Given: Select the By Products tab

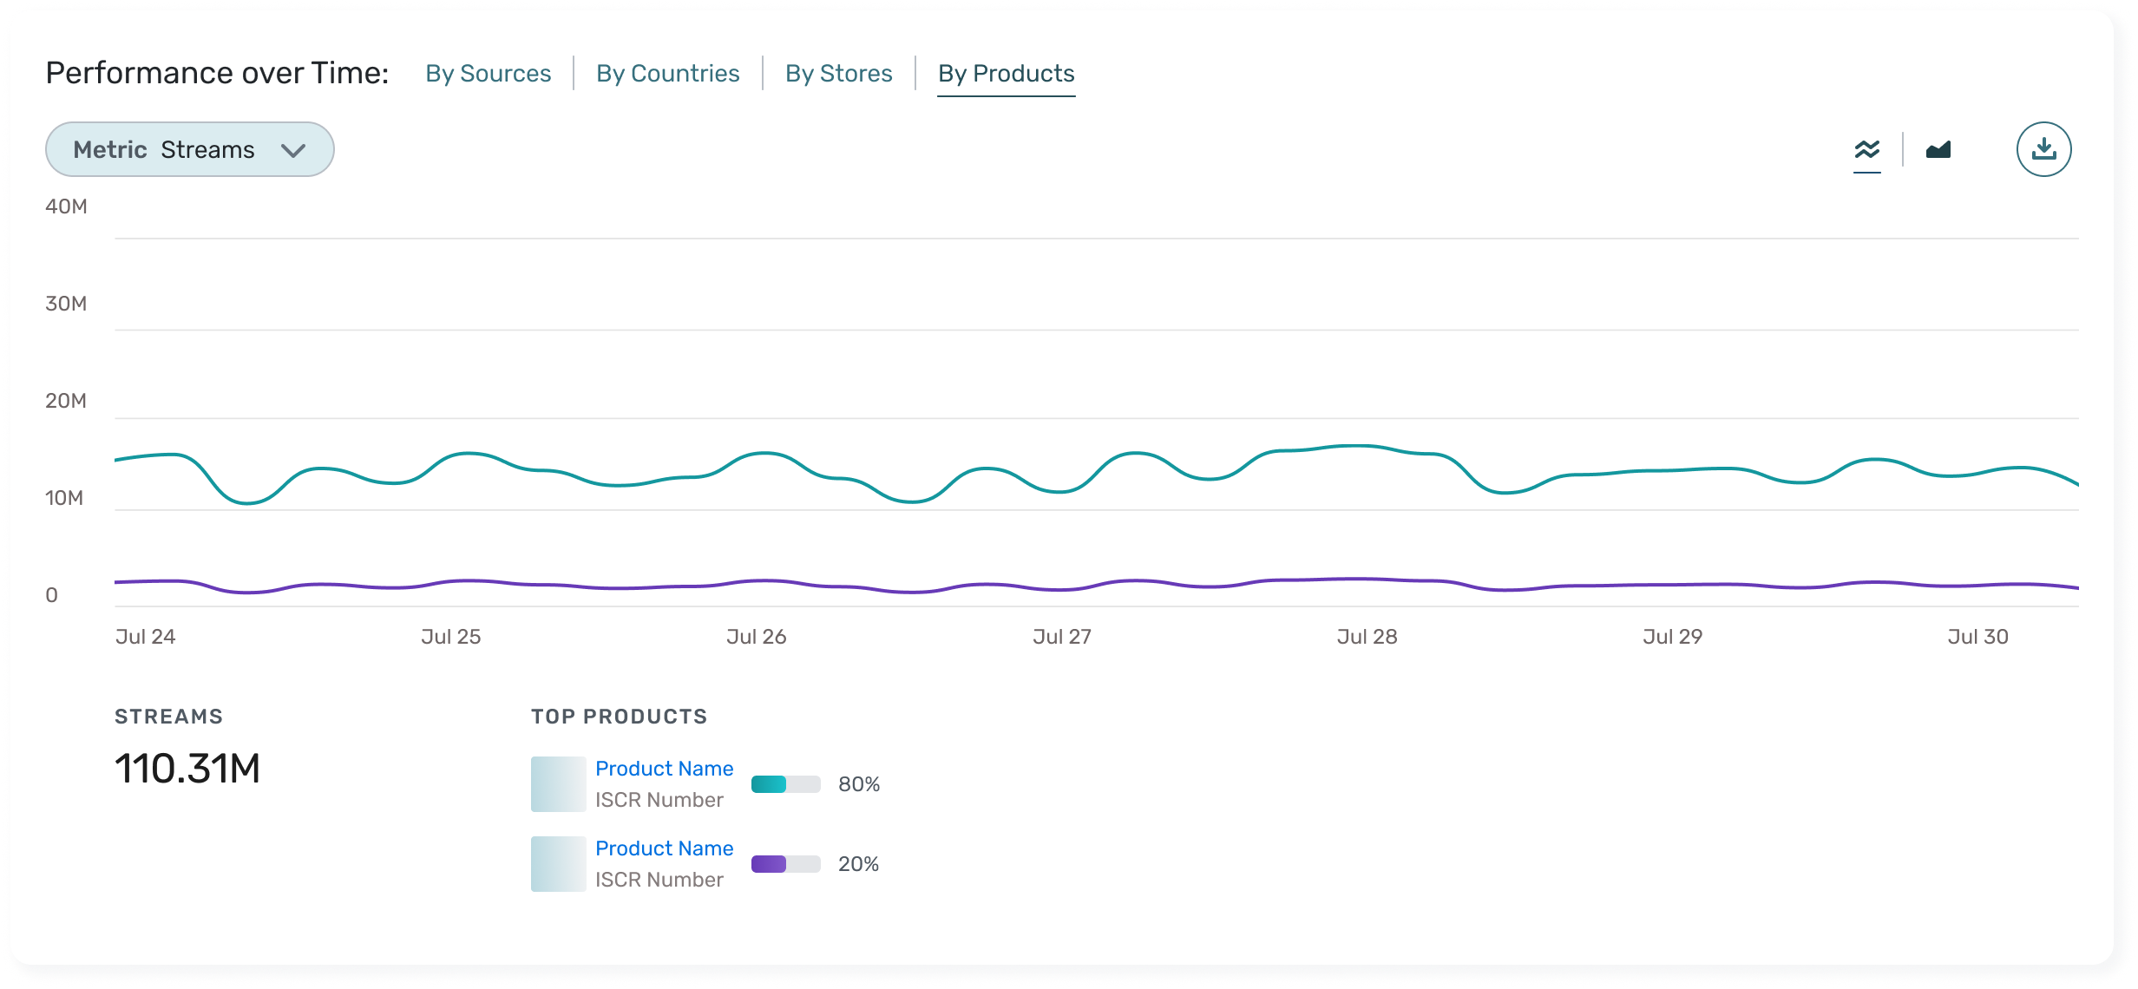Looking at the screenshot, I should tap(1006, 74).
